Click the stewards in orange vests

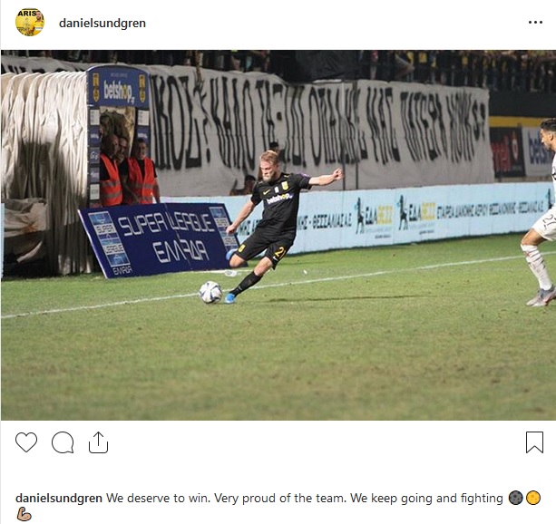point(129,172)
